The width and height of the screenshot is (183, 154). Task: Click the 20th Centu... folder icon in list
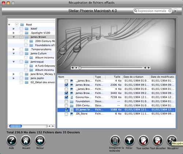(72, 106)
